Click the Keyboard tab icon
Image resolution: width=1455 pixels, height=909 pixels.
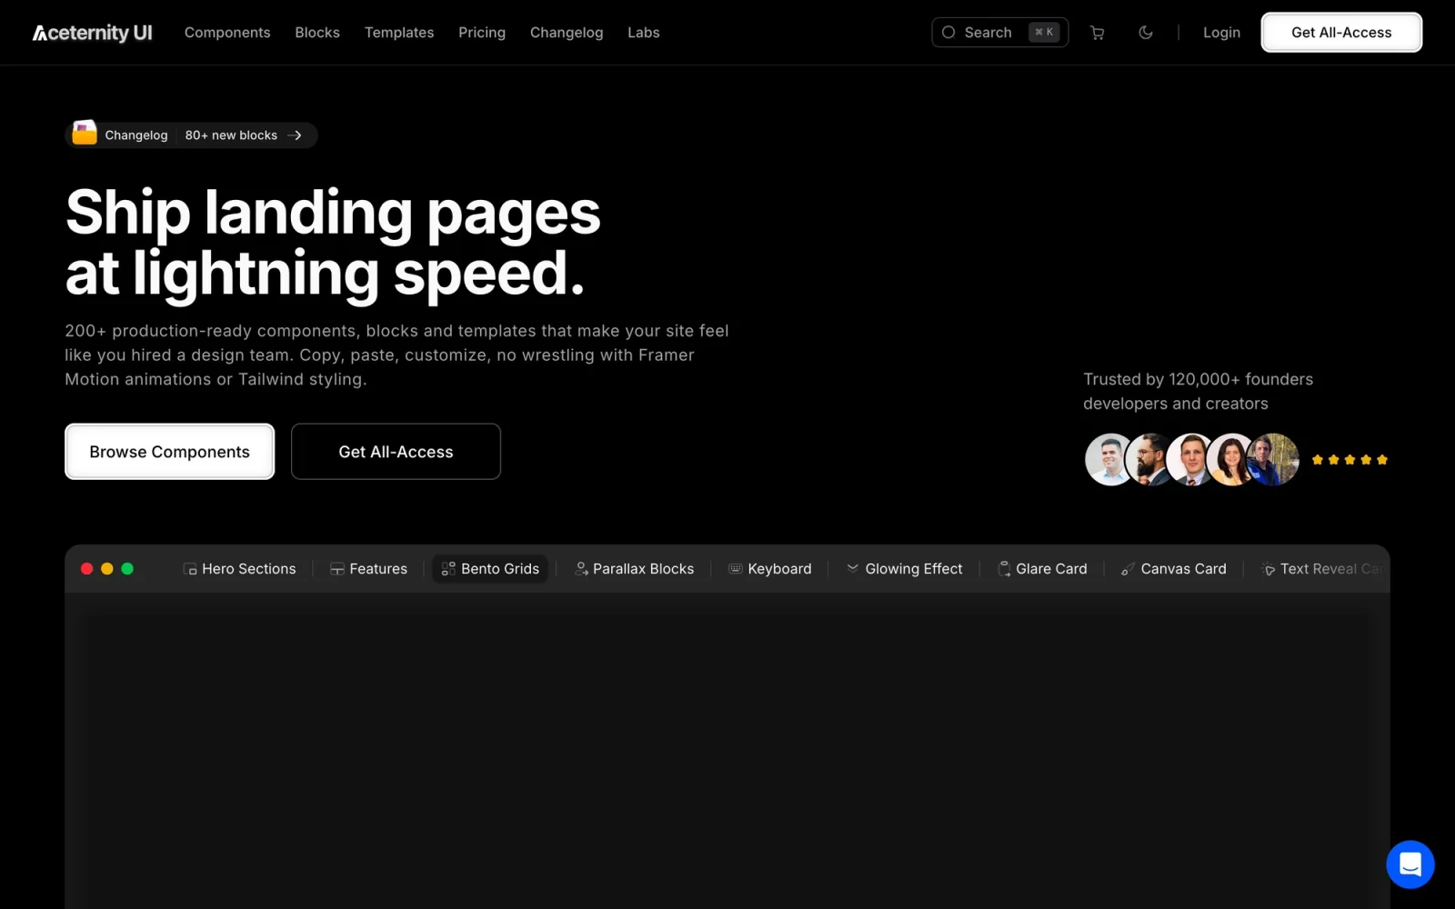pyautogui.click(x=736, y=569)
